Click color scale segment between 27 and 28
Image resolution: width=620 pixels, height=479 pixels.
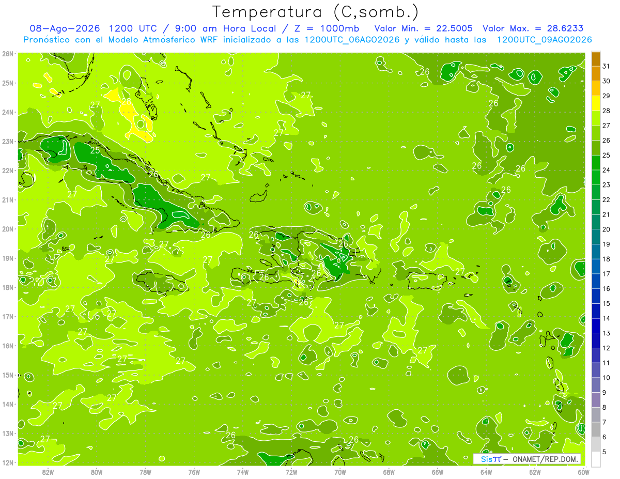pos(596,118)
